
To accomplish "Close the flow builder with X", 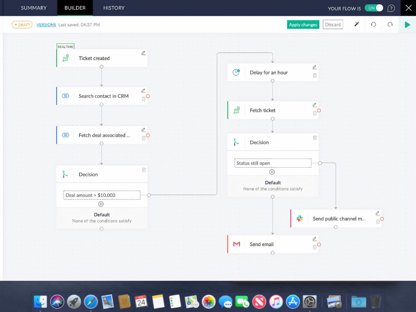I will [x=409, y=8].
